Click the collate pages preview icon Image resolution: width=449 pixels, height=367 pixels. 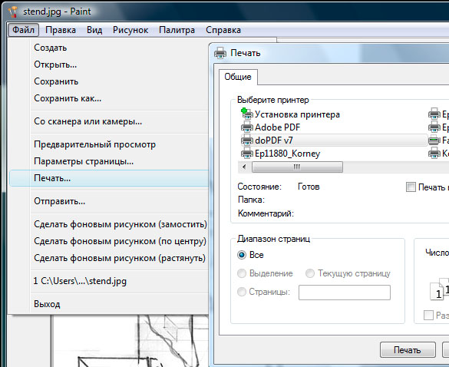440,289
